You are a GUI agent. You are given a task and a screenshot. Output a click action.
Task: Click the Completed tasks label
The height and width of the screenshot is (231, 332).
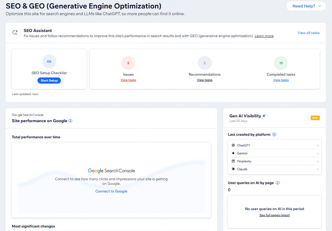(281, 74)
